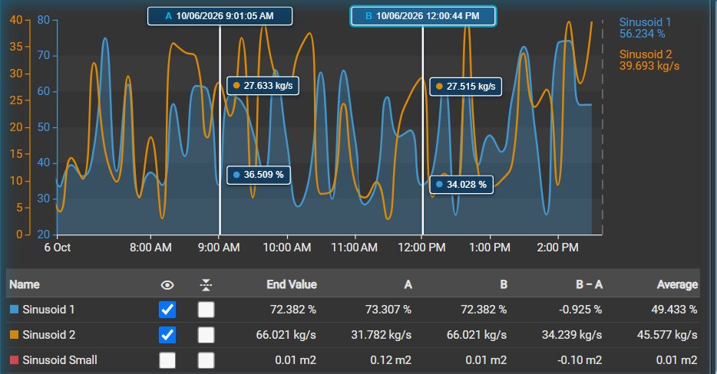Uncheck Sinusoid 2 visibility checkbox

[x=167, y=335]
